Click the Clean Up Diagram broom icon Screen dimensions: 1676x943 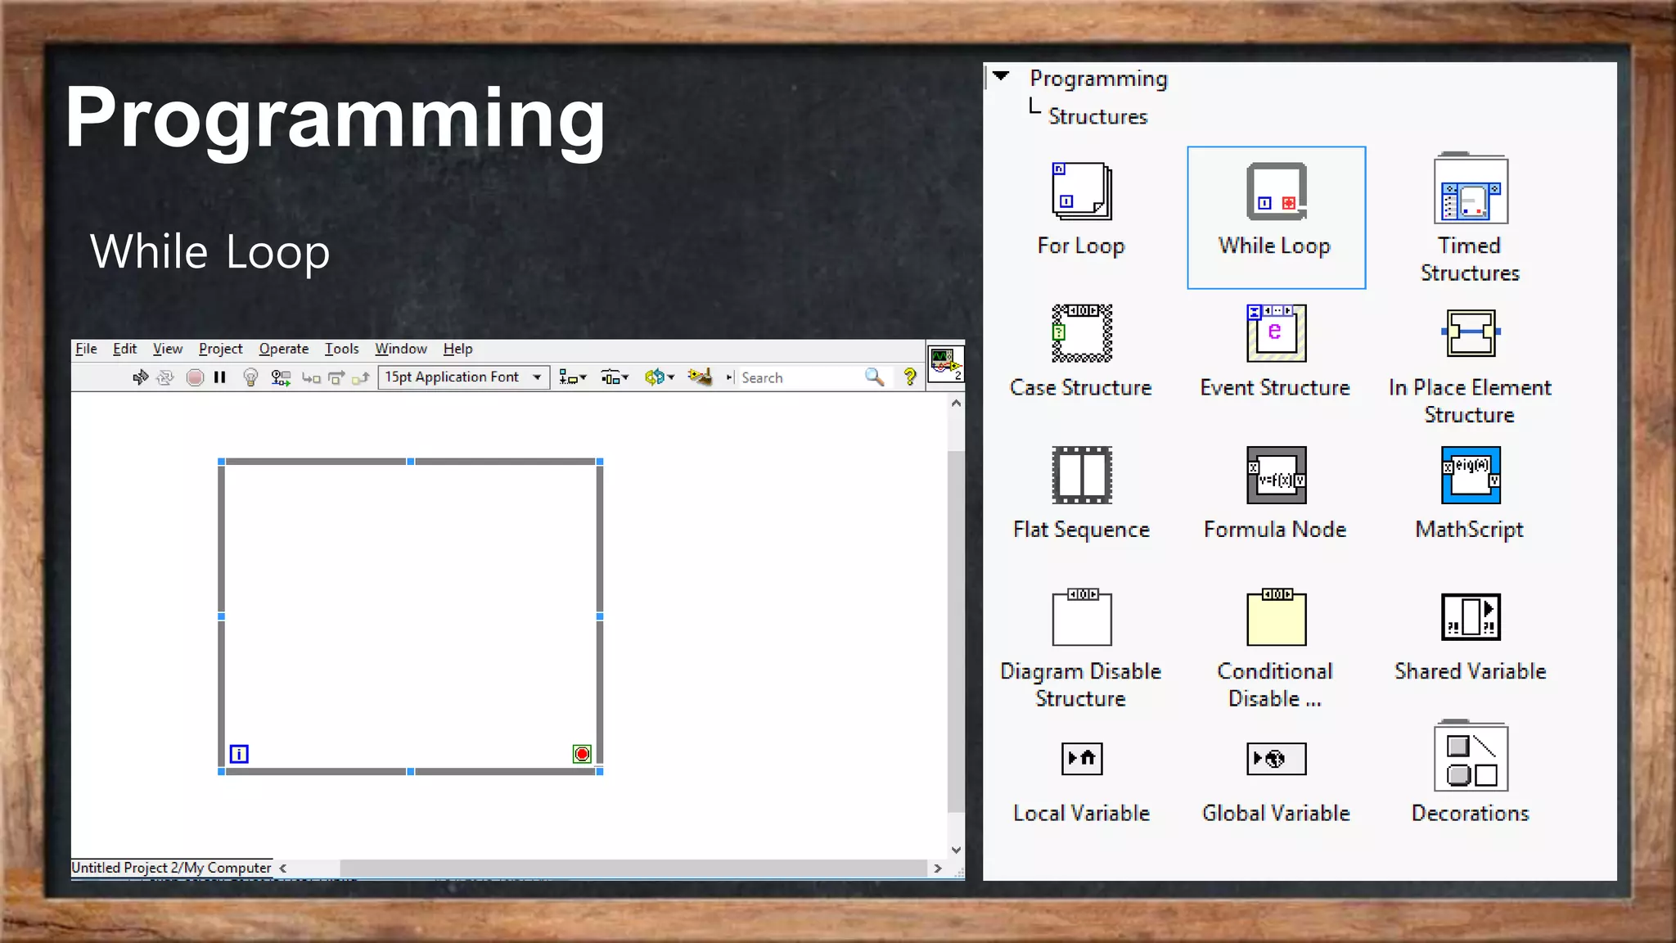pyautogui.click(x=700, y=377)
